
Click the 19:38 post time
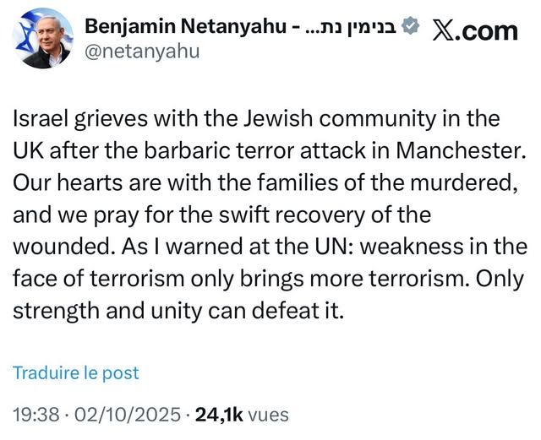pyautogui.click(x=36, y=415)
